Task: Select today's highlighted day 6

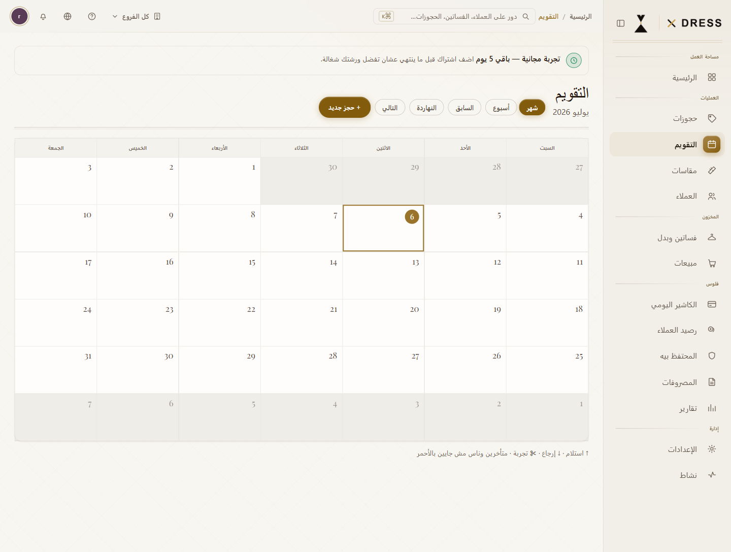Action: coord(383,228)
